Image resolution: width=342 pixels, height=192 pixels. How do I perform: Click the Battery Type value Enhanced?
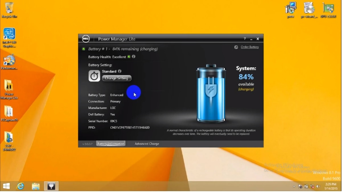[117, 95]
